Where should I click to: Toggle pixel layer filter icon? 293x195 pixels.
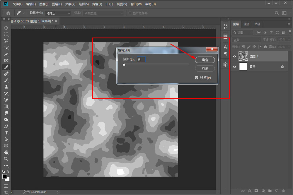click(x=259, y=32)
